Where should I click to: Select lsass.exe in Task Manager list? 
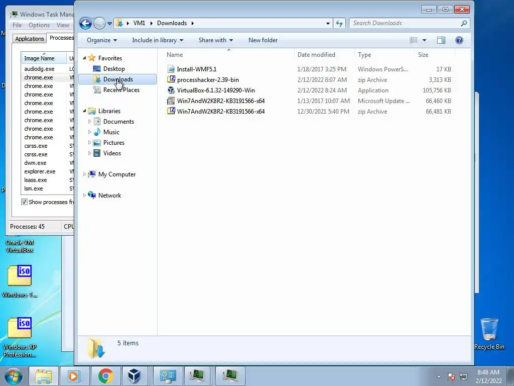[x=36, y=180]
